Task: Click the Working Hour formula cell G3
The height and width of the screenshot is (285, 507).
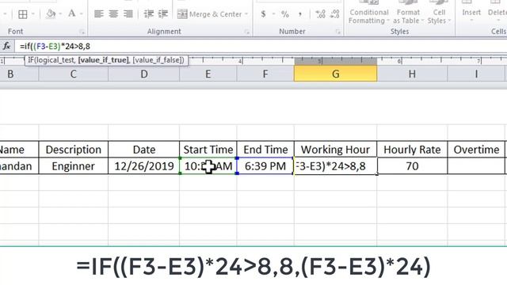Action: tap(335, 166)
